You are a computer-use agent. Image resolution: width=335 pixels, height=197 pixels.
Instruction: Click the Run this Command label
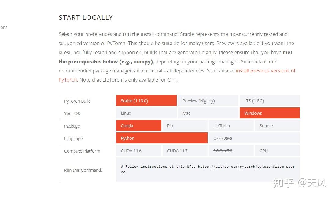[83, 170]
